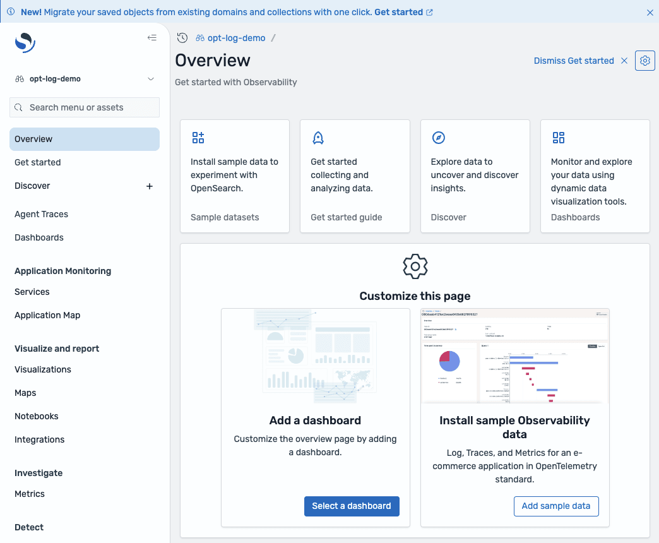This screenshot has height=543, width=659.
Task: Click the Add sample data button
Action: pyautogui.click(x=556, y=506)
